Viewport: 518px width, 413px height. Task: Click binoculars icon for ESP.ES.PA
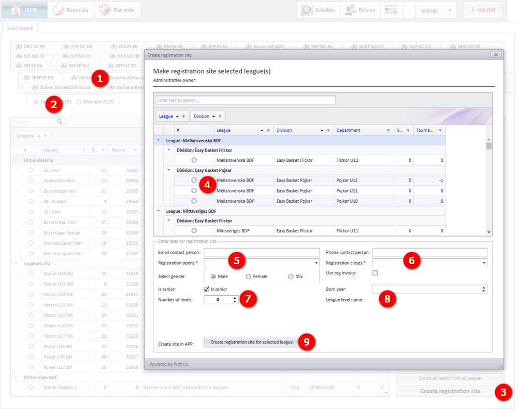tap(204, 47)
